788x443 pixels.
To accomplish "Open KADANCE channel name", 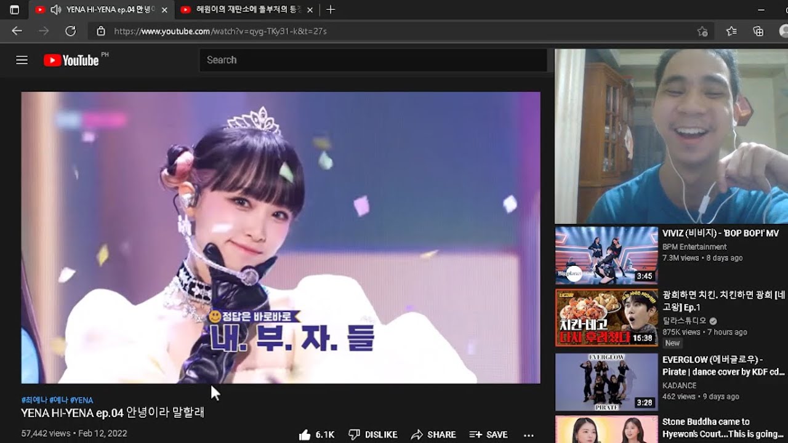I will click(680, 386).
